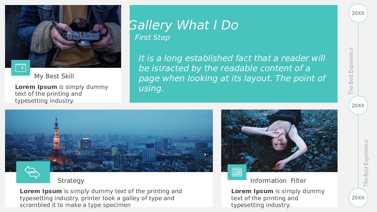
Task: Click the "Strategy" heading text
Action: (x=71, y=181)
